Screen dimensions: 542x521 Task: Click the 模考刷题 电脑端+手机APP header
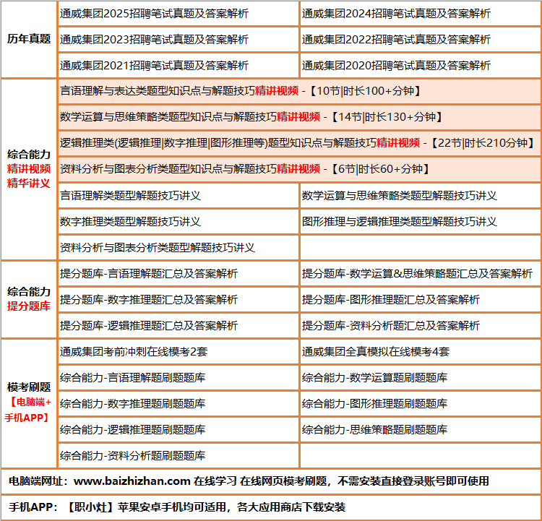point(29,403)
